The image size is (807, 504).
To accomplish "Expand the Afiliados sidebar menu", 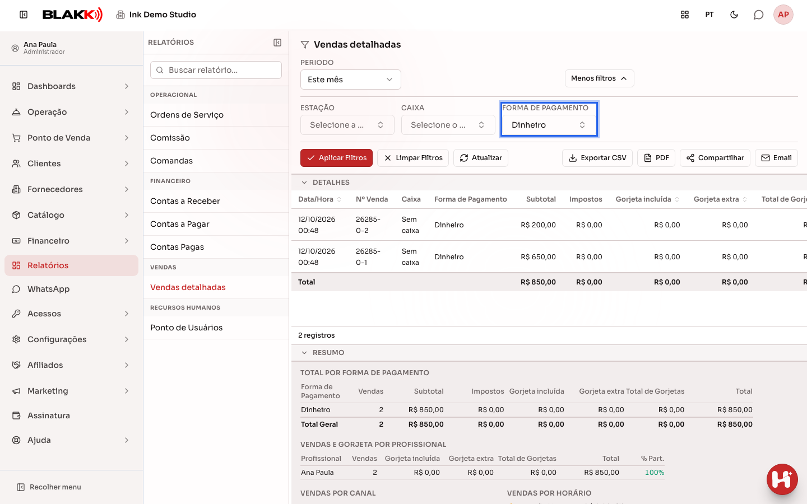I will 71,365.
